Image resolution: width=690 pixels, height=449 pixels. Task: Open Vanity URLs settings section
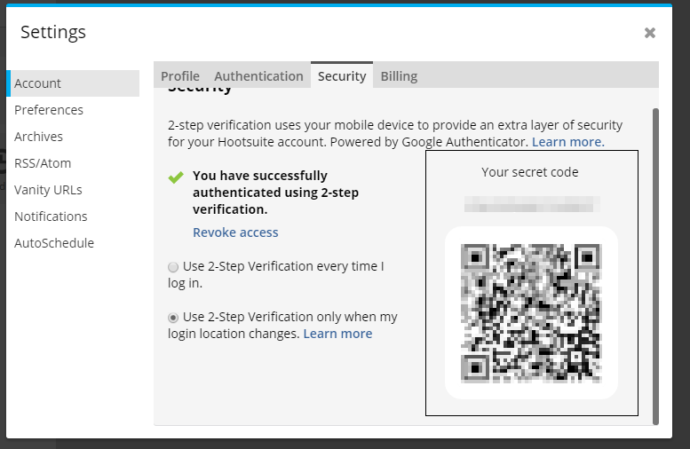tap(48, 190)
